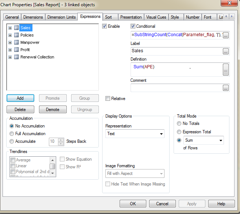Open the Definition expression ellipsis editor
This screenshot has width=240, height=214.
(x=226, y=69)
